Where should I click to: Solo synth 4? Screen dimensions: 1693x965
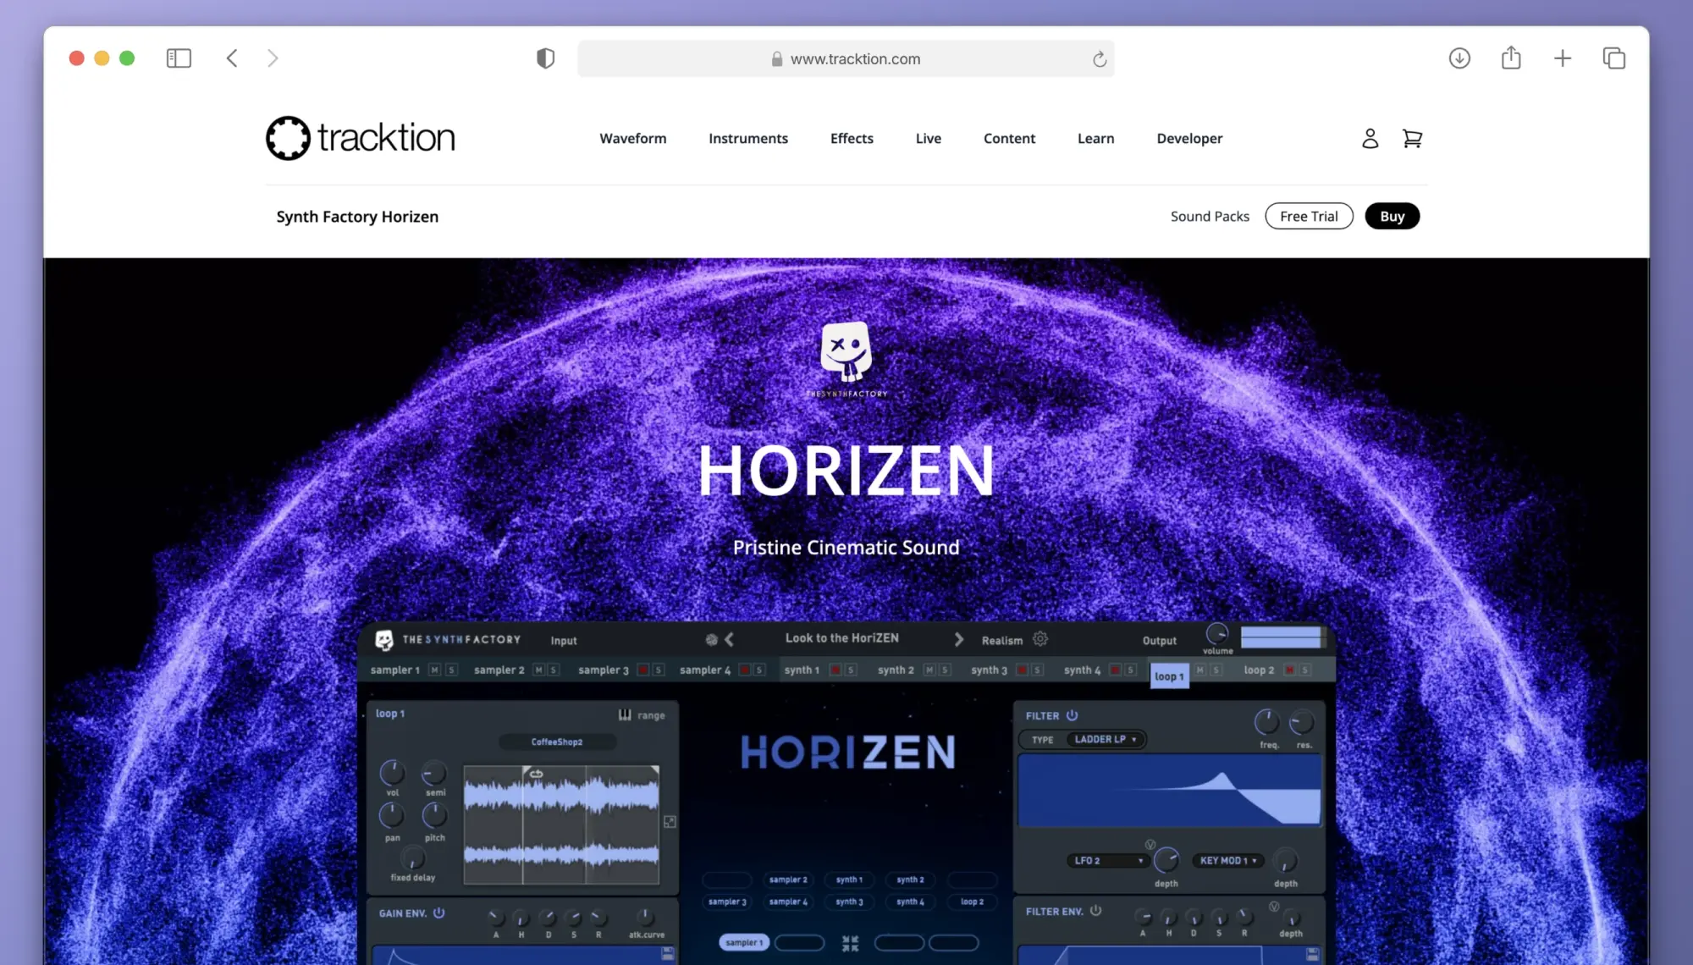[1131, 670]
